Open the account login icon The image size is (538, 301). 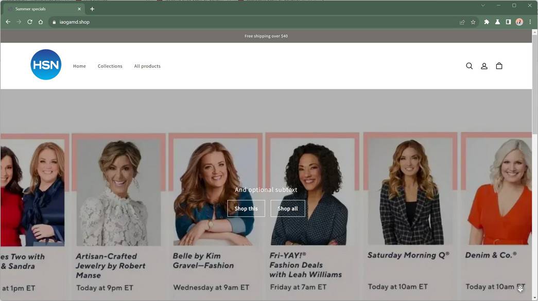tap(484, 66)
